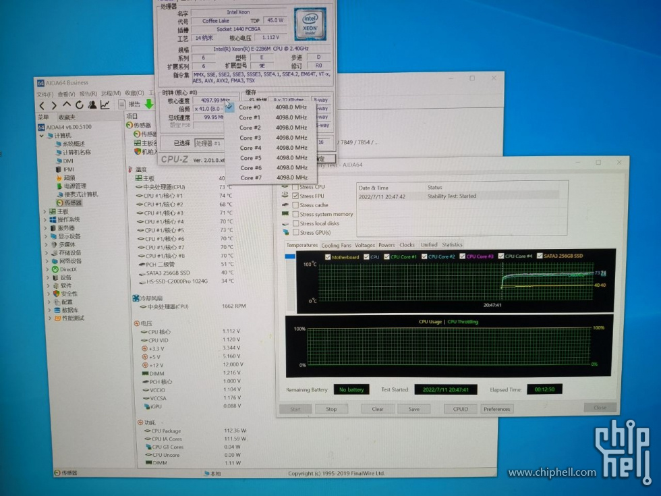The width and height of the screenshot is (661, 496).
Task: Click the database icon beside 数据库
Action: tap(57, 310)
